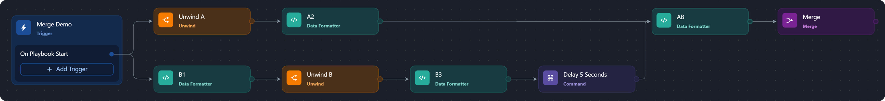The width and height of the screenshot is (885, 101).
Task: Click the Delay 5 Seconds output port
Action: click(x=636, y=79)
